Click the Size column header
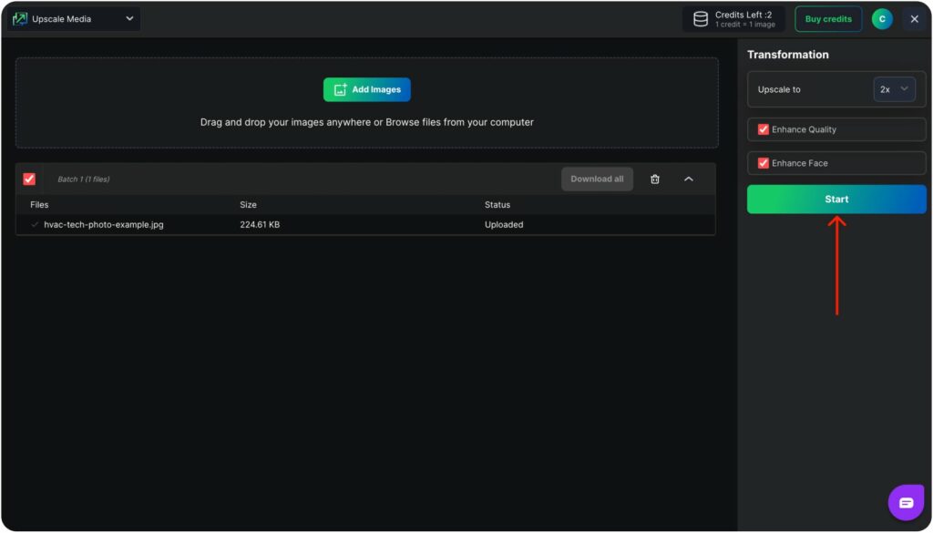This screenshot has width=933, height=533. [248, 205]
